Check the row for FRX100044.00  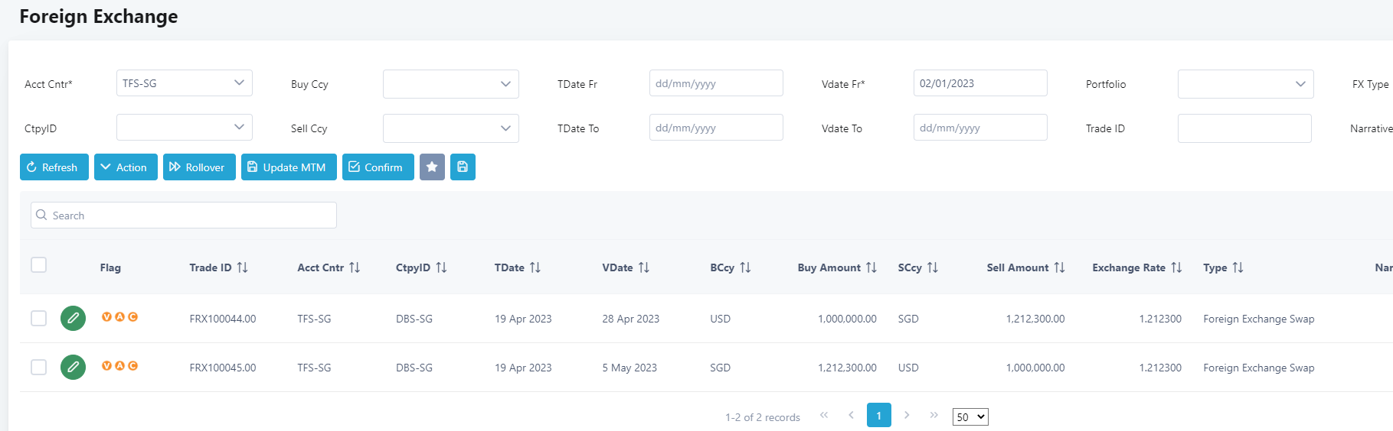tap(38, 318)
